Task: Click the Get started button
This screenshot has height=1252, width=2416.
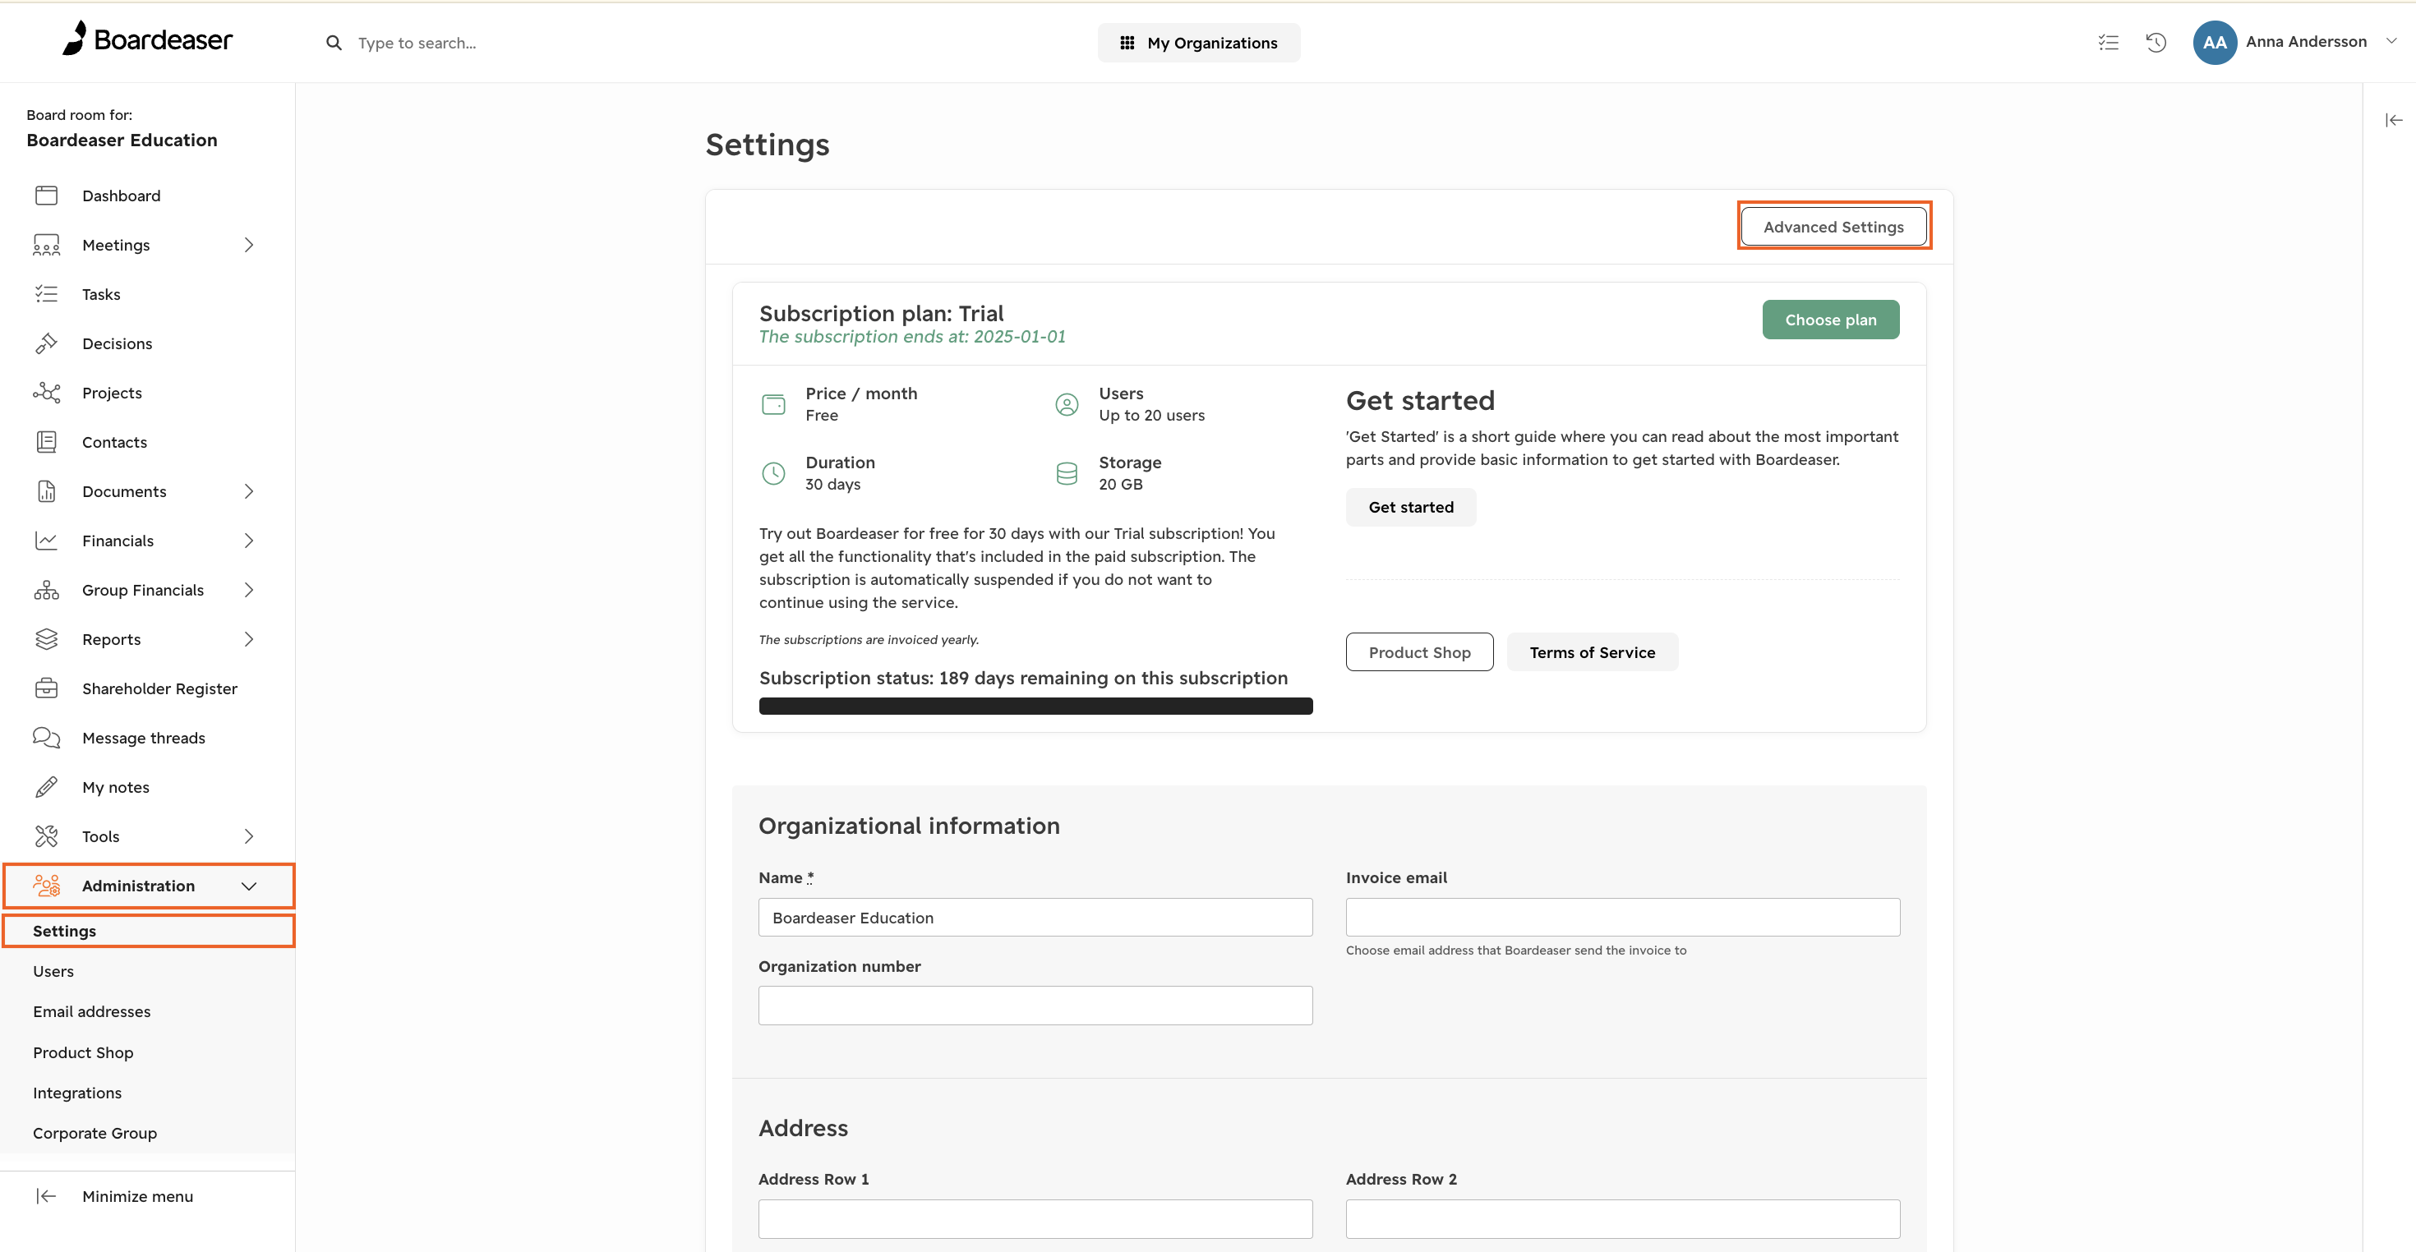Action: 1411,508
